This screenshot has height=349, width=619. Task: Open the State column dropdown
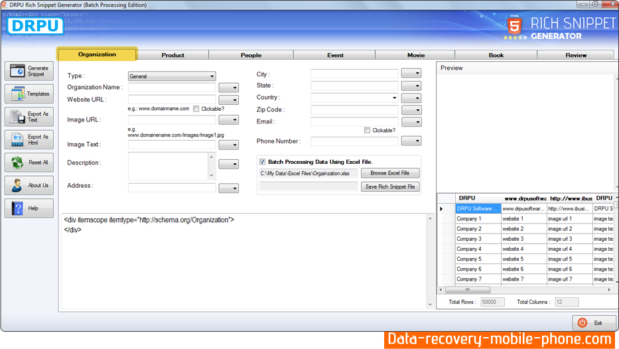point(411,86)
